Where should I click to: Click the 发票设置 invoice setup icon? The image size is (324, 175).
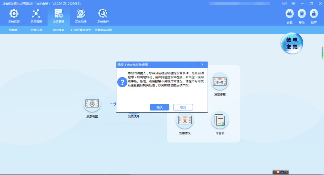coord(92,104)
